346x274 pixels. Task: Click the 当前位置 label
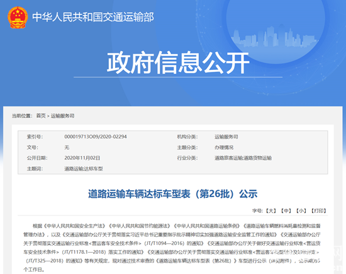[22, 116]
